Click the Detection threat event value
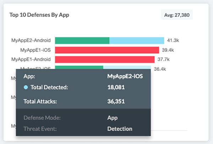 point(120,129)
